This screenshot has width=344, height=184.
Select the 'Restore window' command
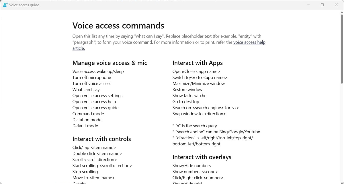(187, 90)
